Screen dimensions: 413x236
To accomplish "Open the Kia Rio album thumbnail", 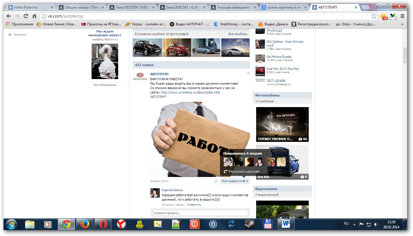I will (x=282, y=162).
